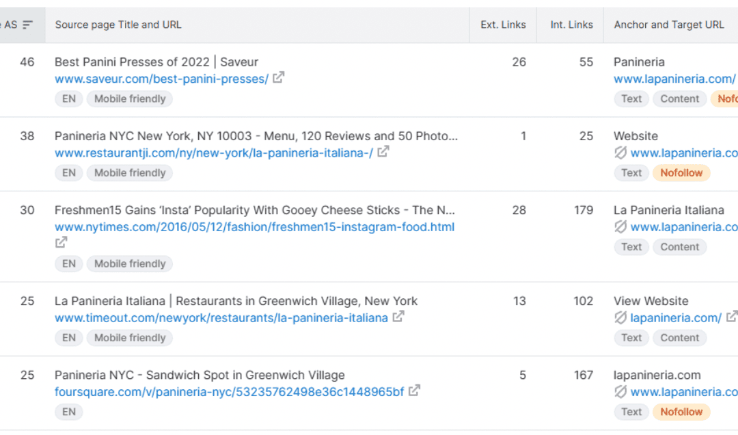Click the www.saveur.com/best-panini-presses/ link
Viewport: 738px width, 435px height.
pos(161,79)
